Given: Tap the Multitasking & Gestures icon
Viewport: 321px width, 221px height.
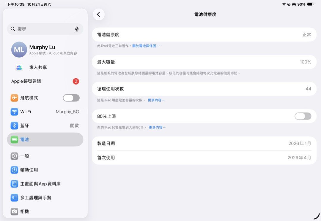Looking at the screenshot, I should pos(14,198).
